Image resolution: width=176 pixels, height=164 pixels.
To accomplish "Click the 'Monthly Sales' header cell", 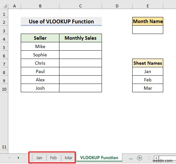I will click(80, 38).
